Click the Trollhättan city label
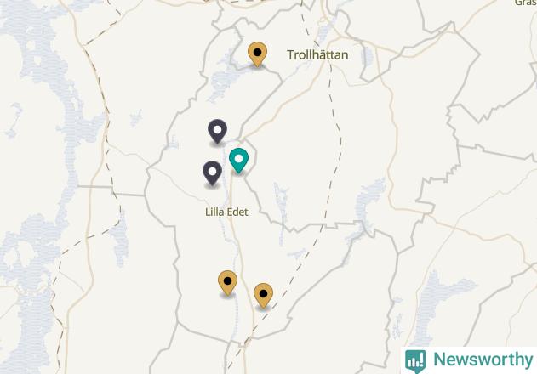This screenshot has height=374, width=537. click(x=317, y=54)
